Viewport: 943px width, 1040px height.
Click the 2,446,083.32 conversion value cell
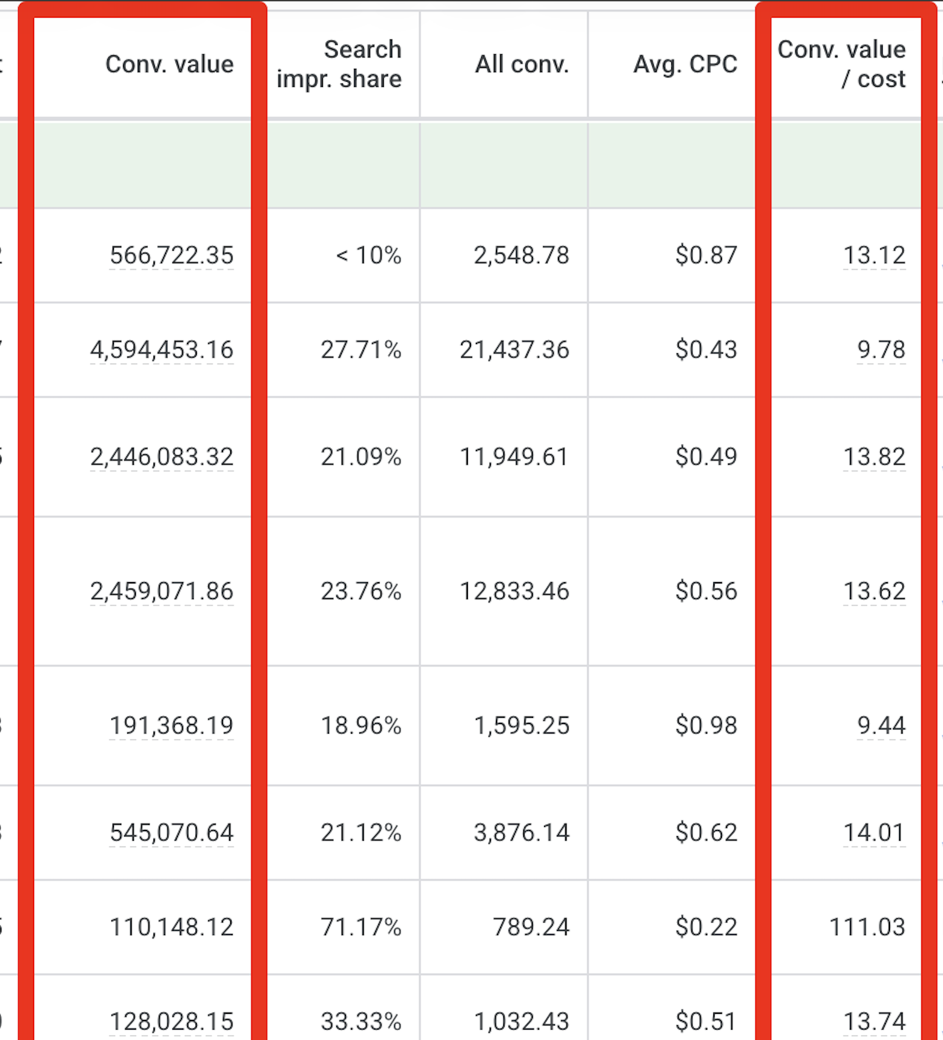click(x=162, y=457)
